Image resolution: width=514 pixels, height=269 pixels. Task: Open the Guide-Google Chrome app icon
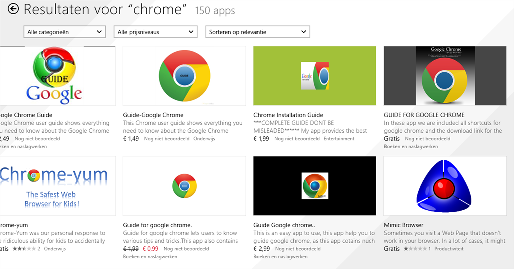click(185, 76)
